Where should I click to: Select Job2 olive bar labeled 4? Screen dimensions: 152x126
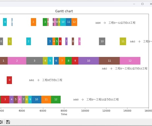click(45, 61)
